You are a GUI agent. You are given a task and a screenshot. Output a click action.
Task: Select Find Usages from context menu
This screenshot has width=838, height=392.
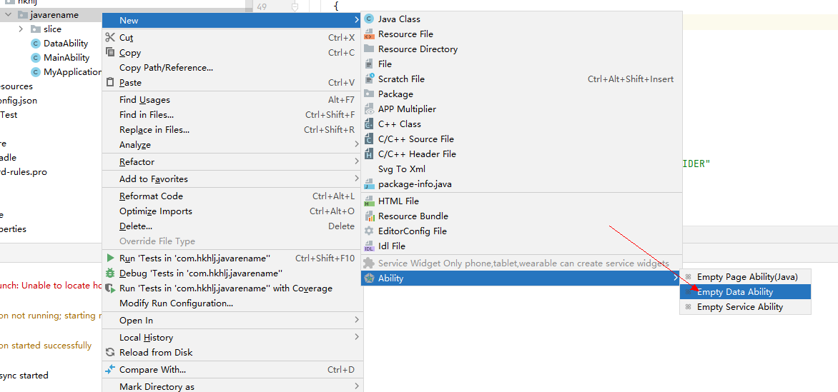(231, 99)
